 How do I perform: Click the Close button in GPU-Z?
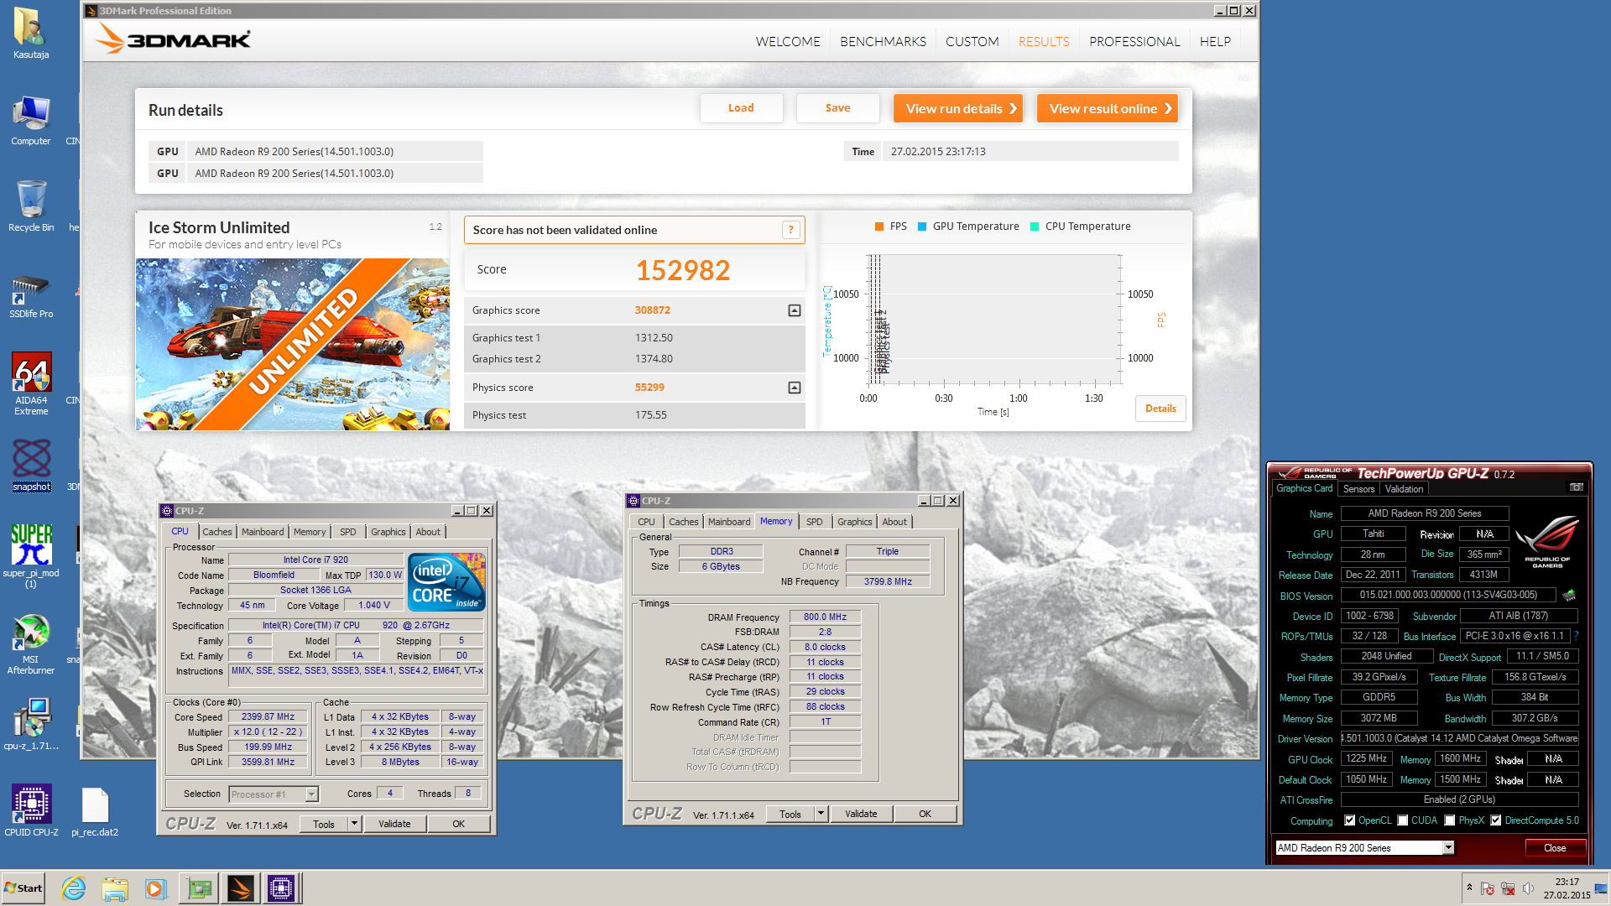coord(1555,848)
